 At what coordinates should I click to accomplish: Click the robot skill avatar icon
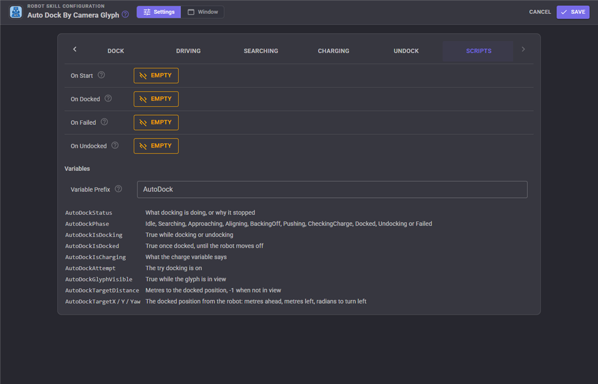16,12
